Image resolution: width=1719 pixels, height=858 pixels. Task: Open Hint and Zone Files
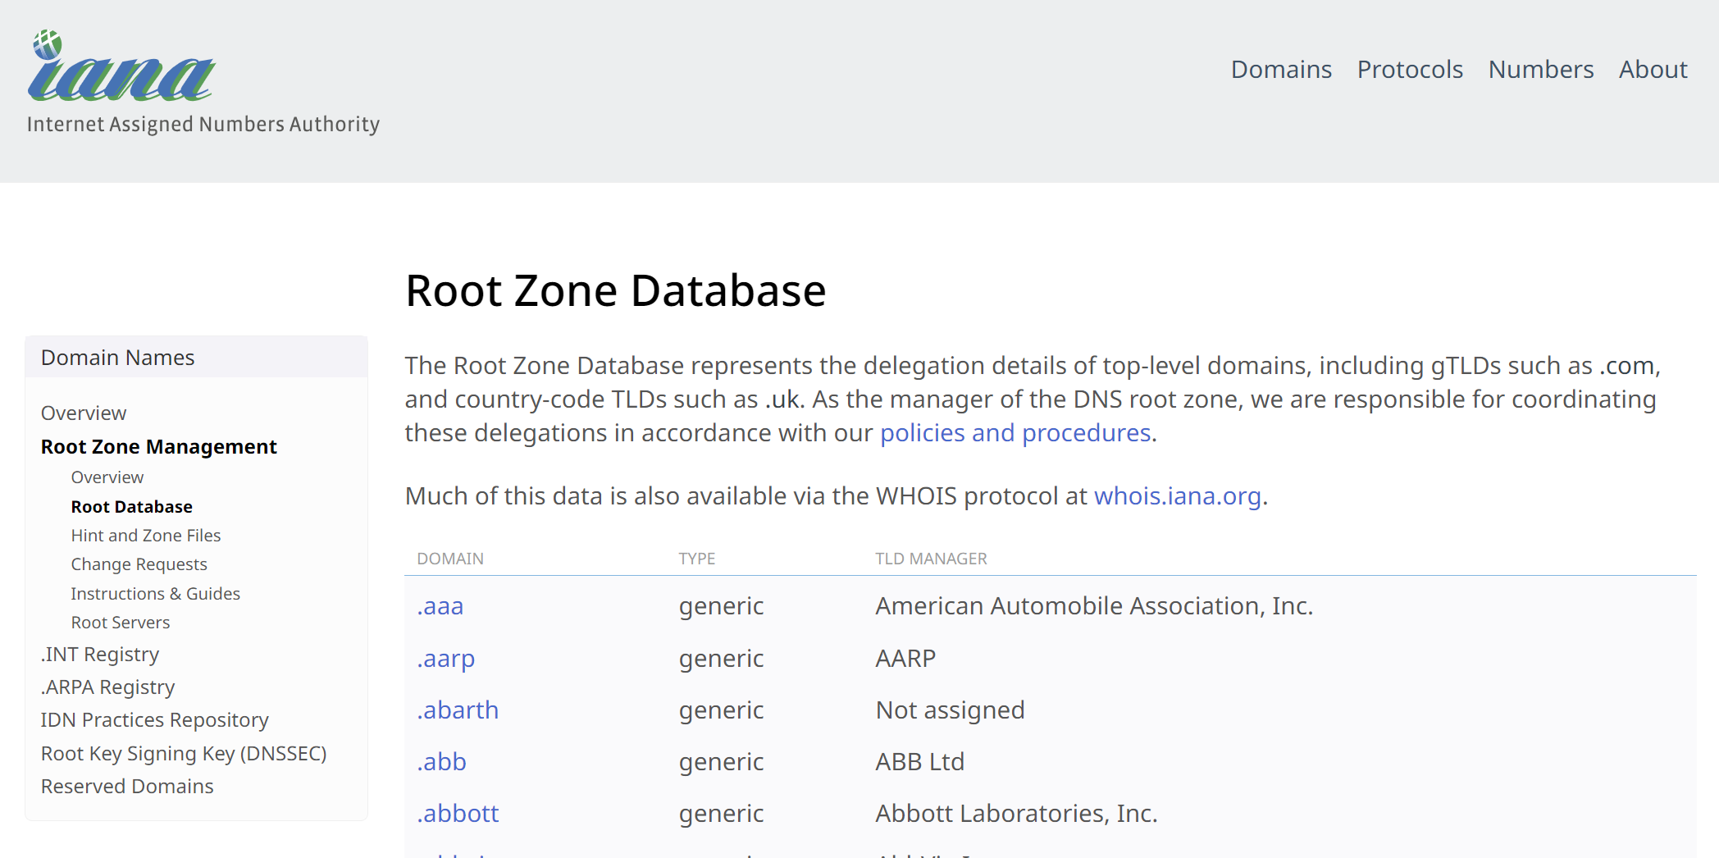click(x=146, y=536)
